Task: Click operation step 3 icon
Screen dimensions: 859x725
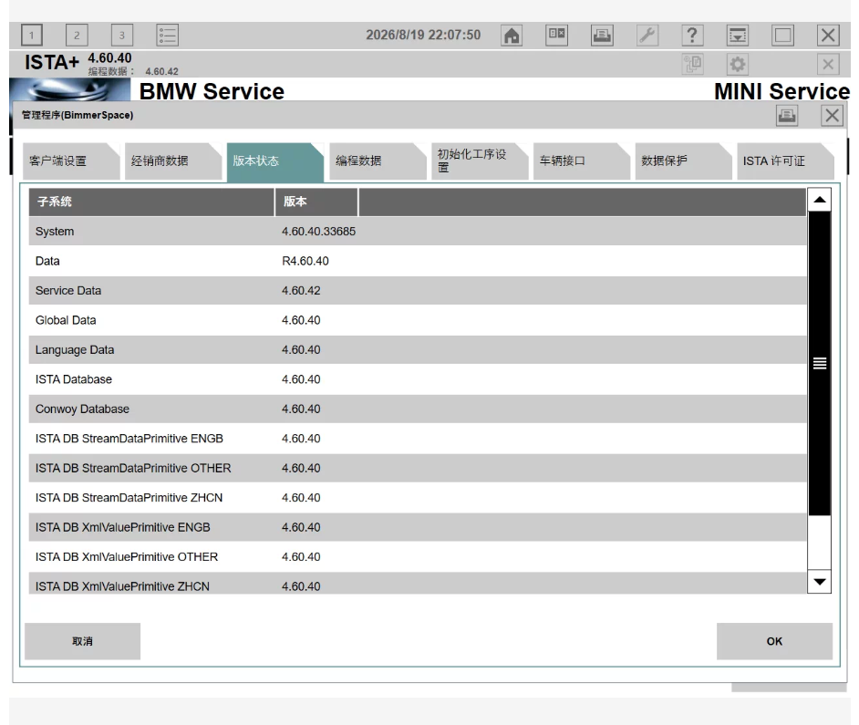Action: (122, 36)
